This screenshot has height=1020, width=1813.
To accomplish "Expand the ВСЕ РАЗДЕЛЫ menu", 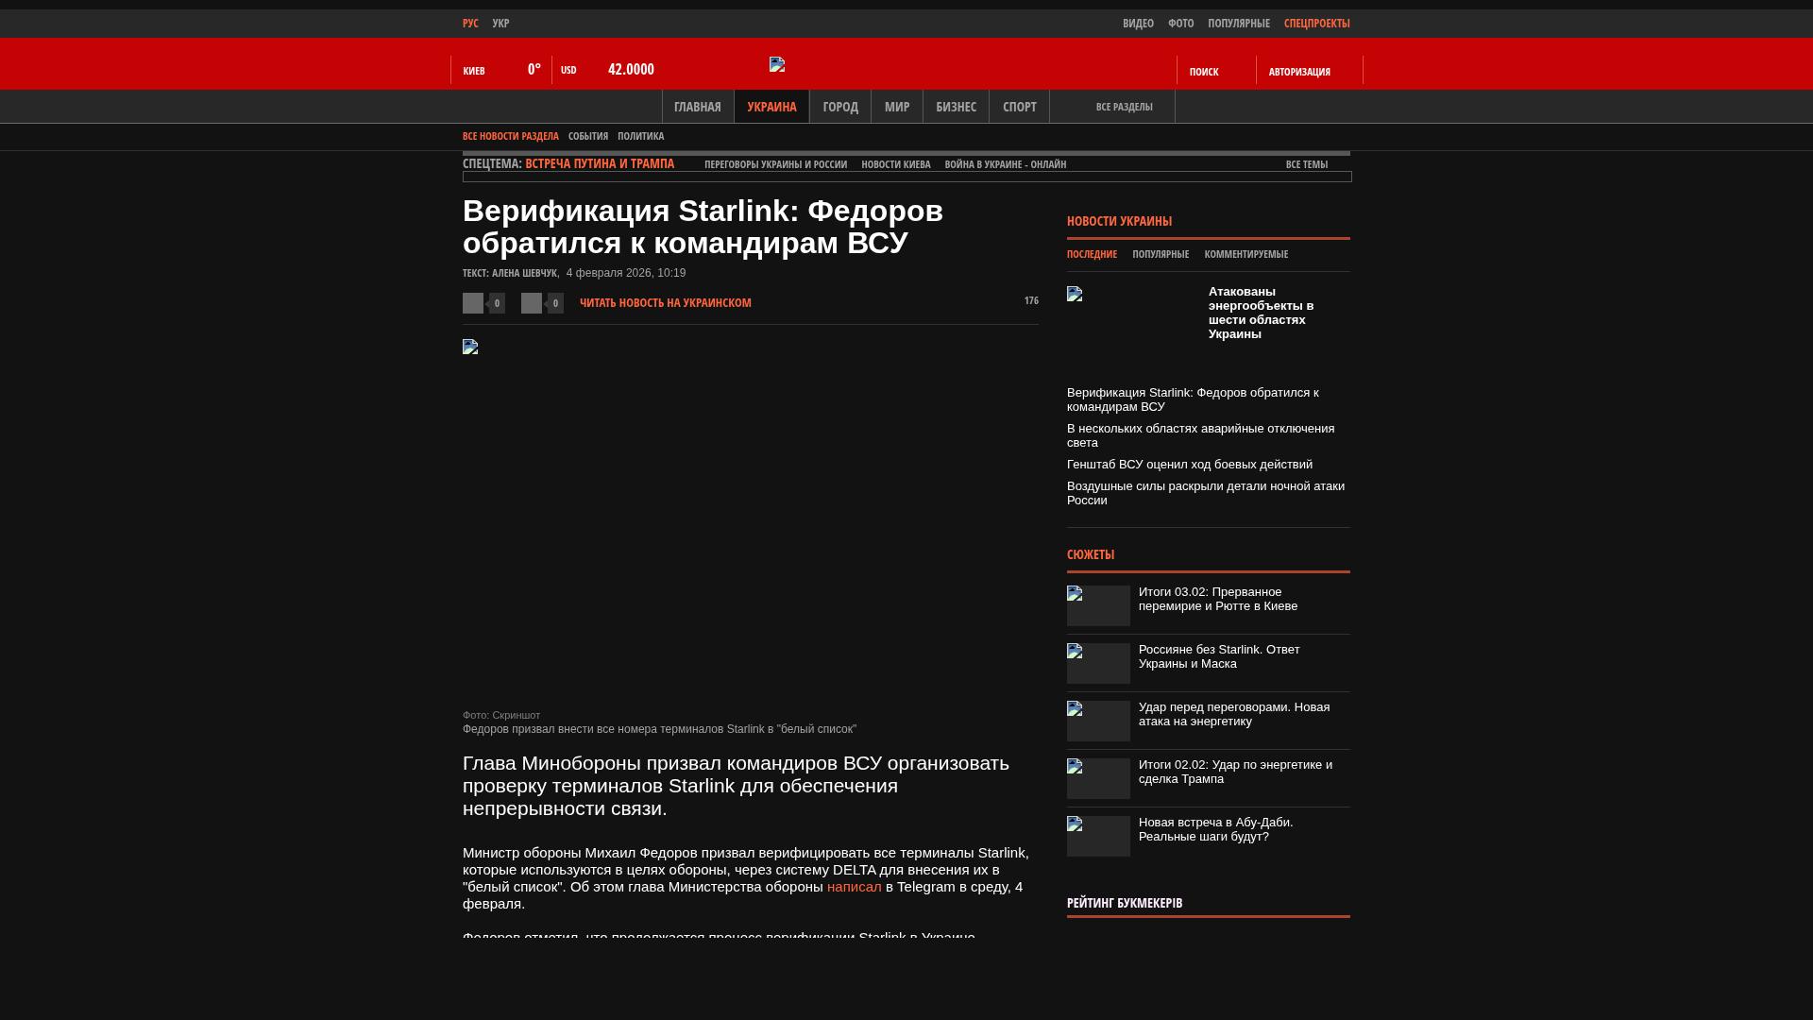I will click(x=1124, y=107).
